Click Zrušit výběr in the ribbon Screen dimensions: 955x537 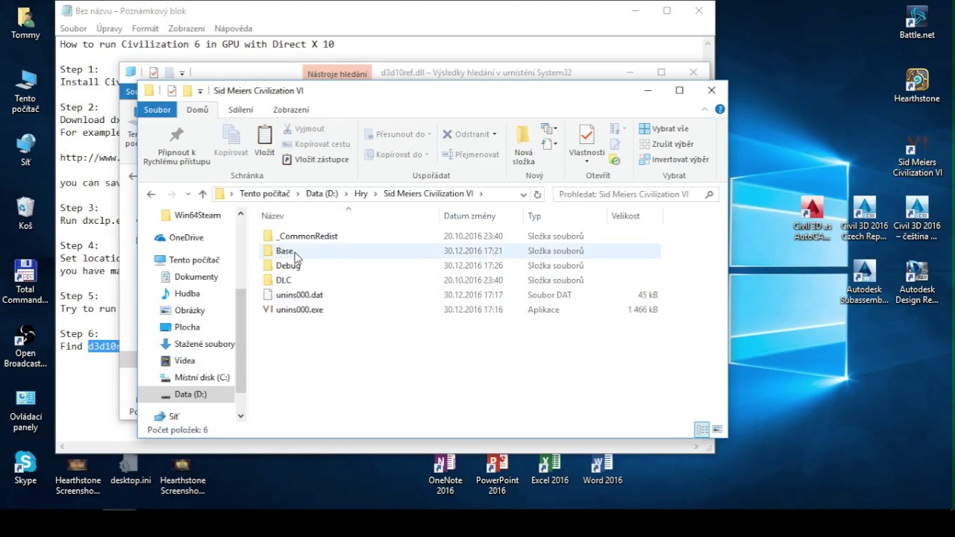tap(666, 144)
